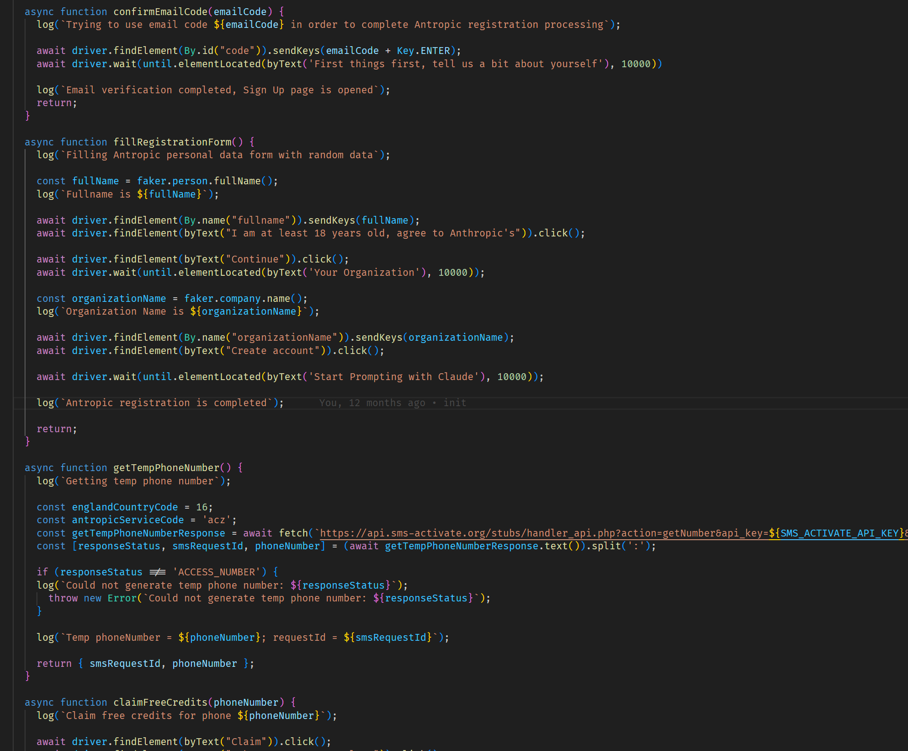Click the 'Filling Antropic personal data form' log
The image size is (908, 751).
(213, 155)
